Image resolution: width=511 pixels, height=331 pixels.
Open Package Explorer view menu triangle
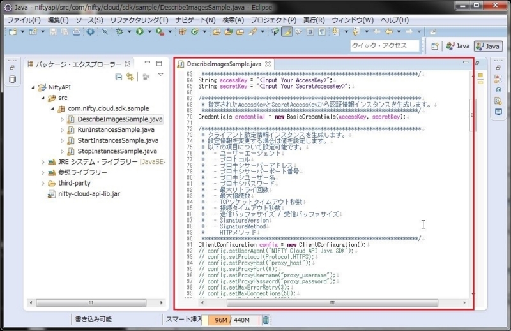point(160,75)
